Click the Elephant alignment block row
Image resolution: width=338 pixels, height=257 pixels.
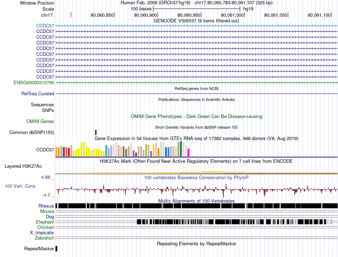coord(234,222)
